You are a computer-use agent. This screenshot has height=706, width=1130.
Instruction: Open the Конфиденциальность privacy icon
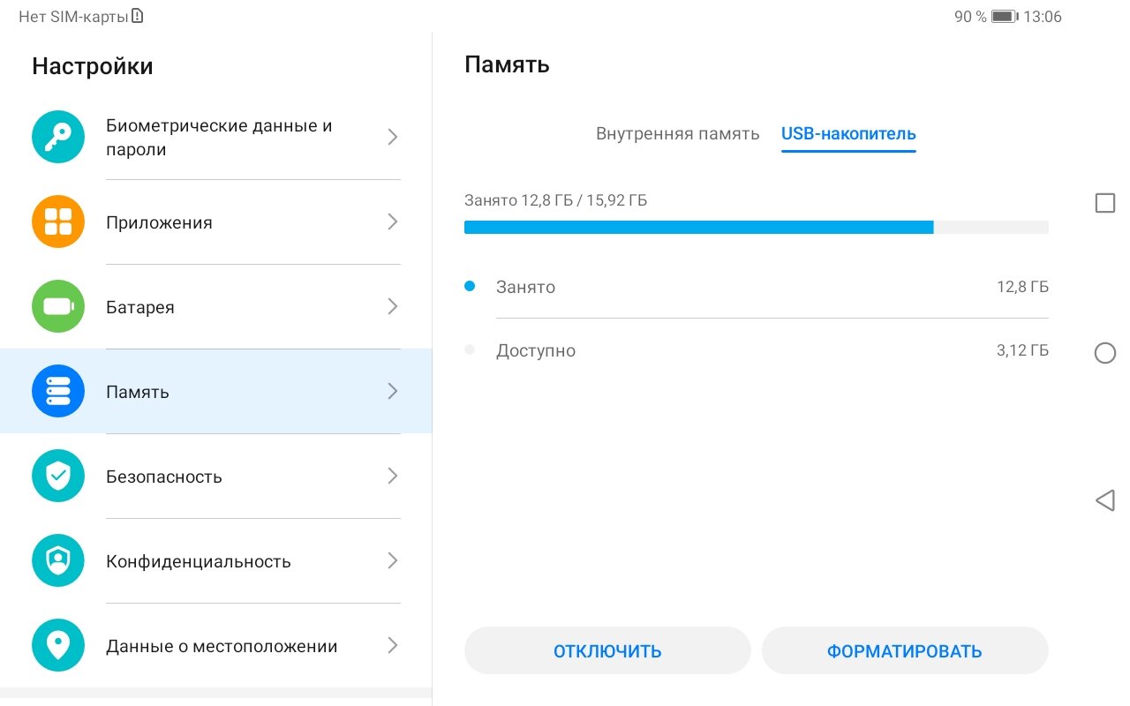point(58,560)
